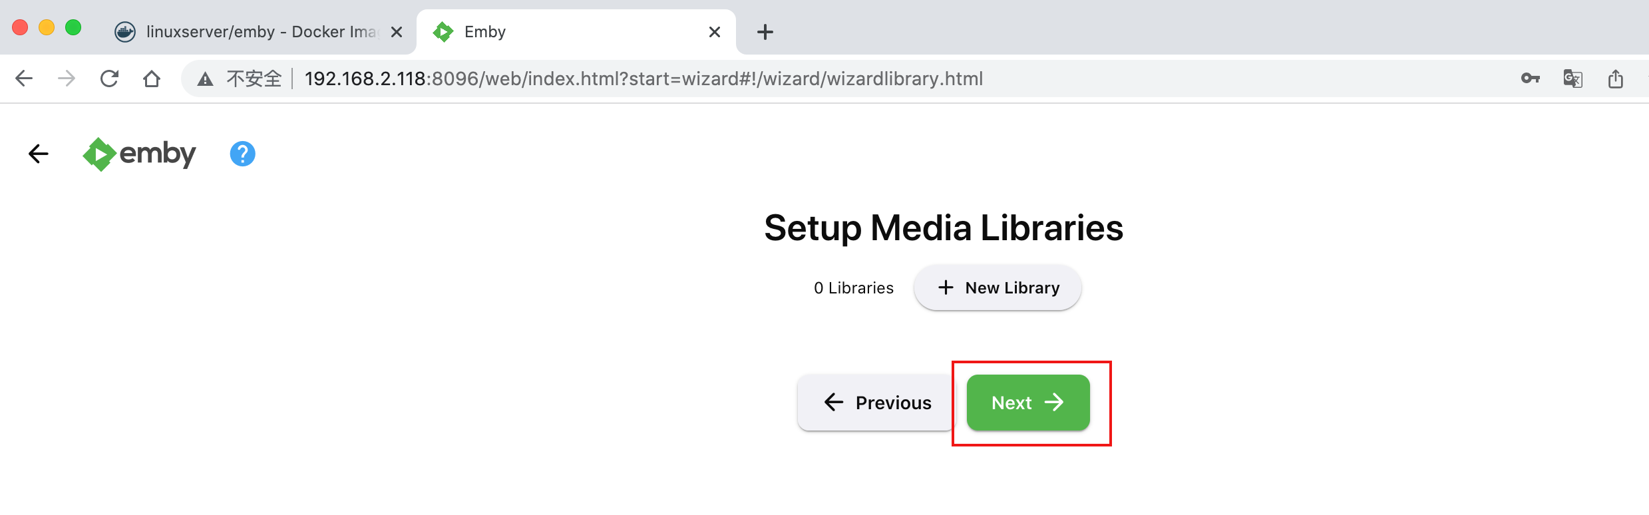Go back with the Previous button
The width and height of the screenshot is (1649, 515).
[877, 403]
